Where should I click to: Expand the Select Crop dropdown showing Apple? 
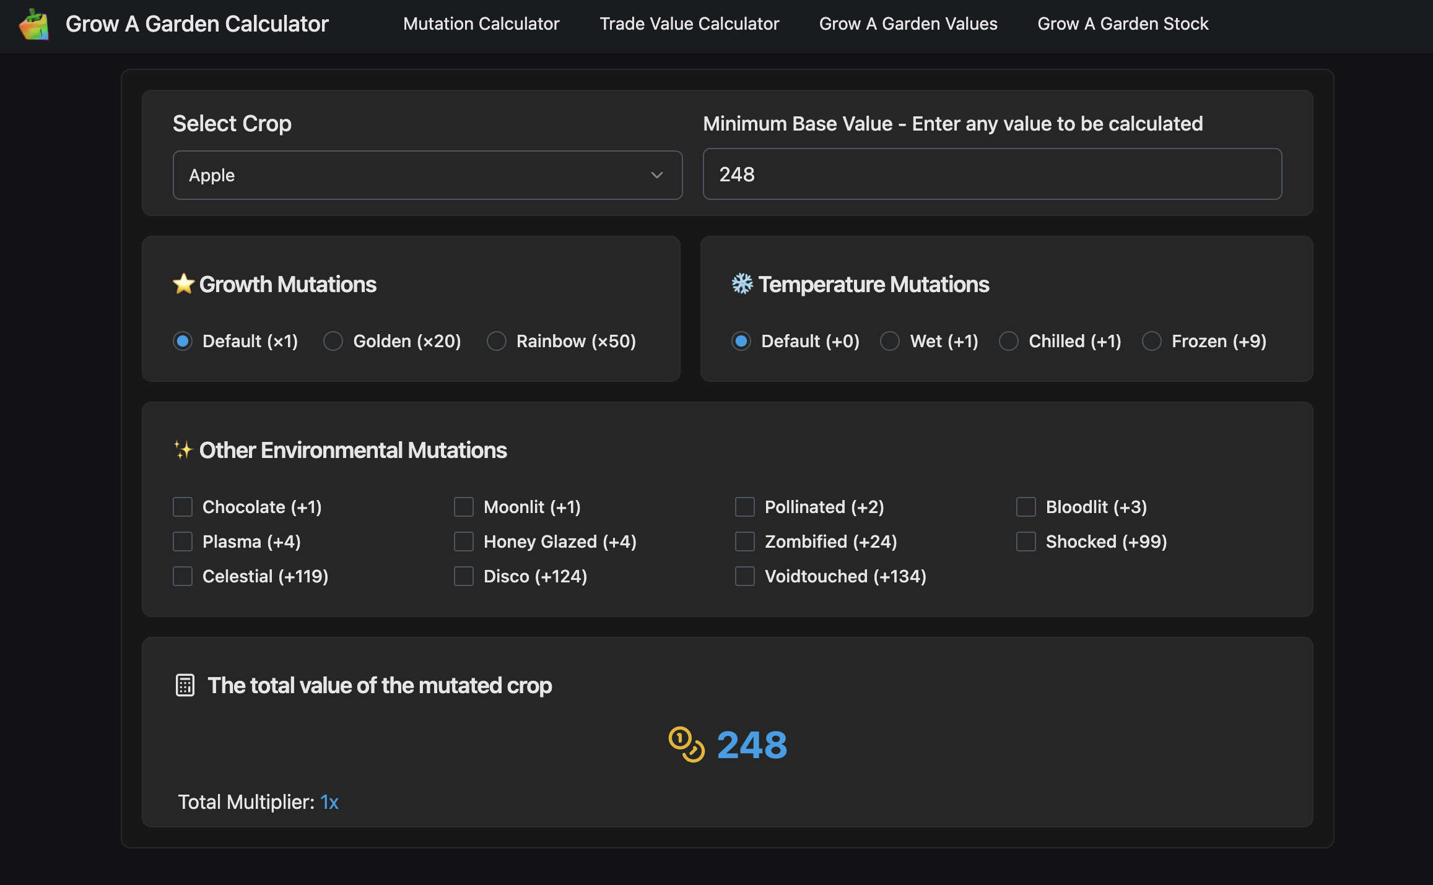[x=427, y=175]
